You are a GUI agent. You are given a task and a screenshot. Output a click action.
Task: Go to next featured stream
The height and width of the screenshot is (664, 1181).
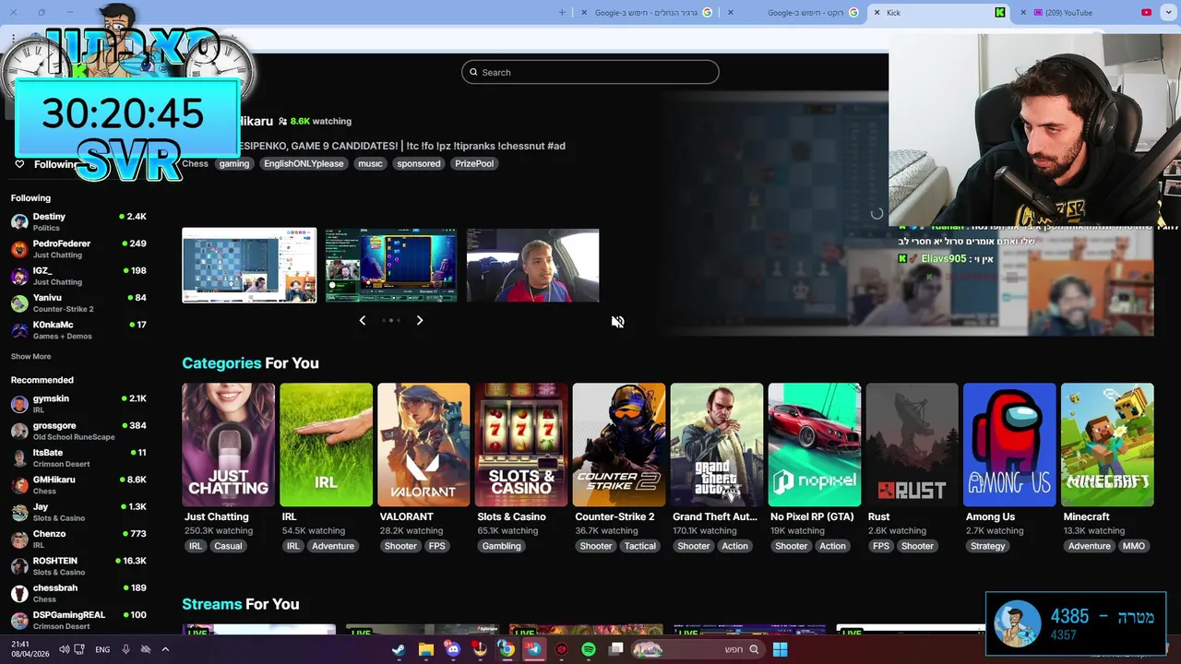419,320
